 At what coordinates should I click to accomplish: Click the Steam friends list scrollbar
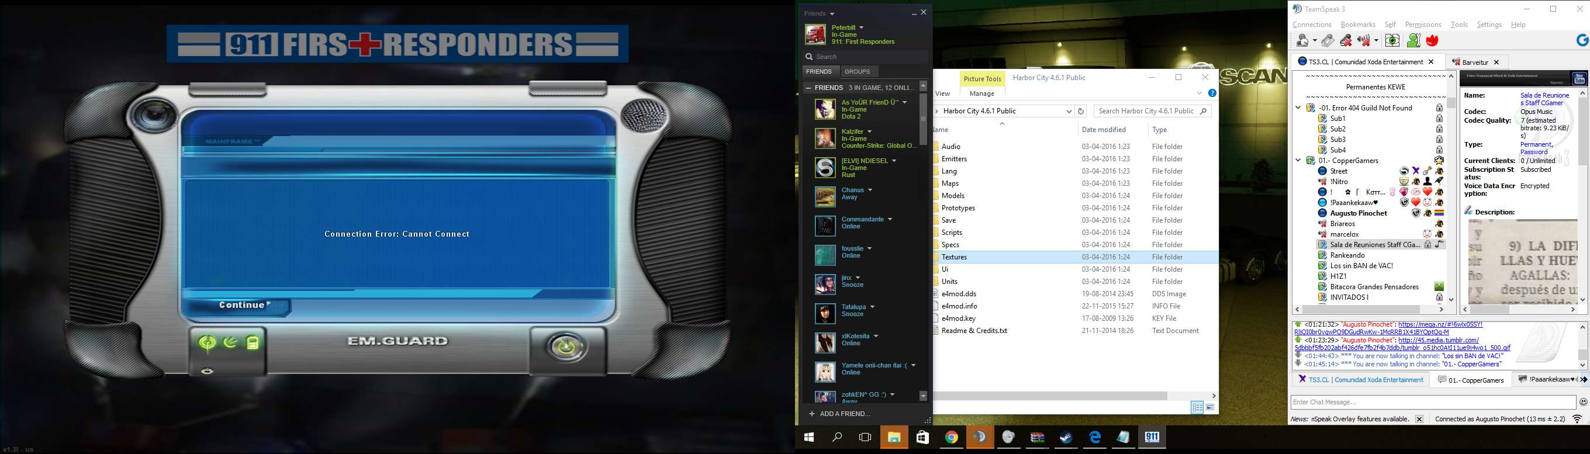click(924, 119)
